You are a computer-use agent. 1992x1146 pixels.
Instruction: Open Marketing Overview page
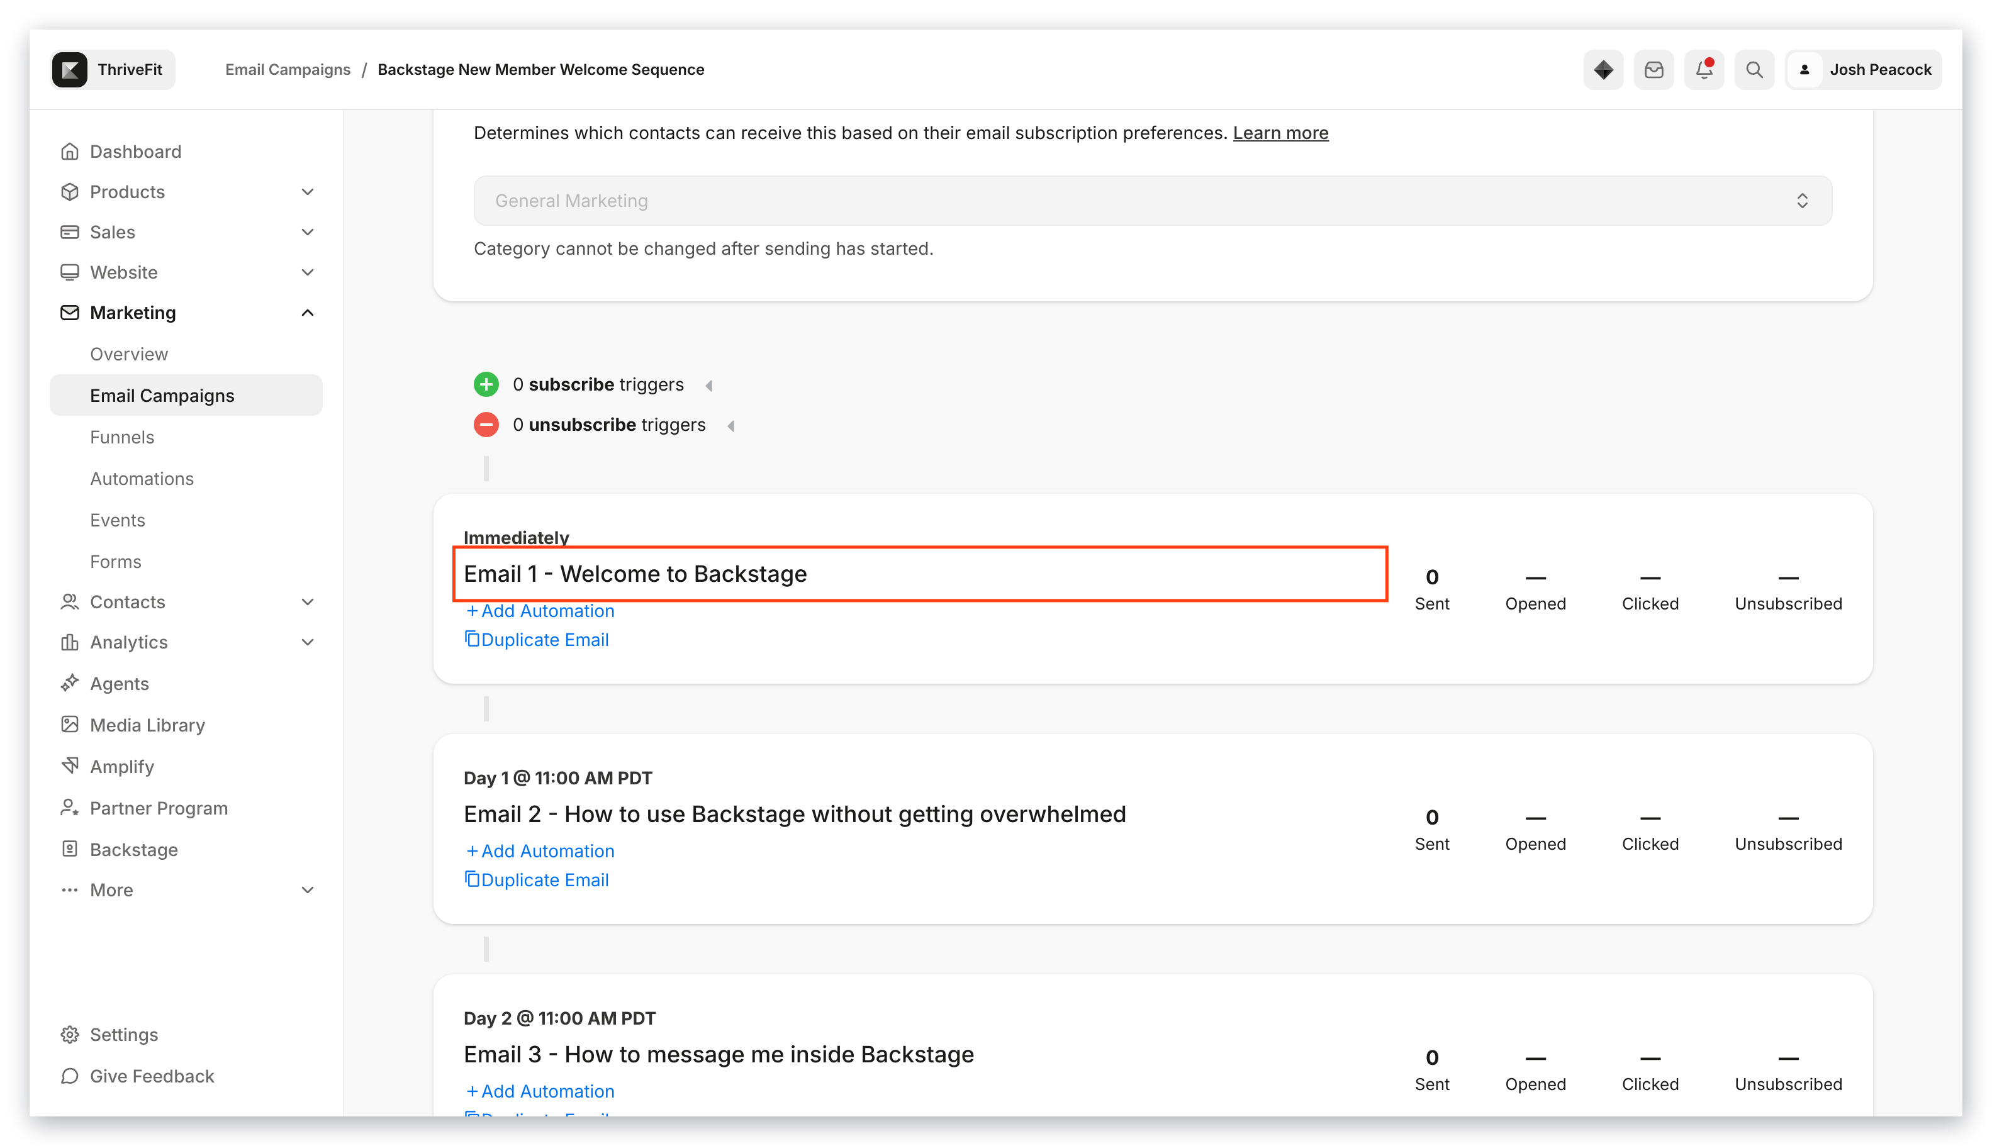point(128,353)
